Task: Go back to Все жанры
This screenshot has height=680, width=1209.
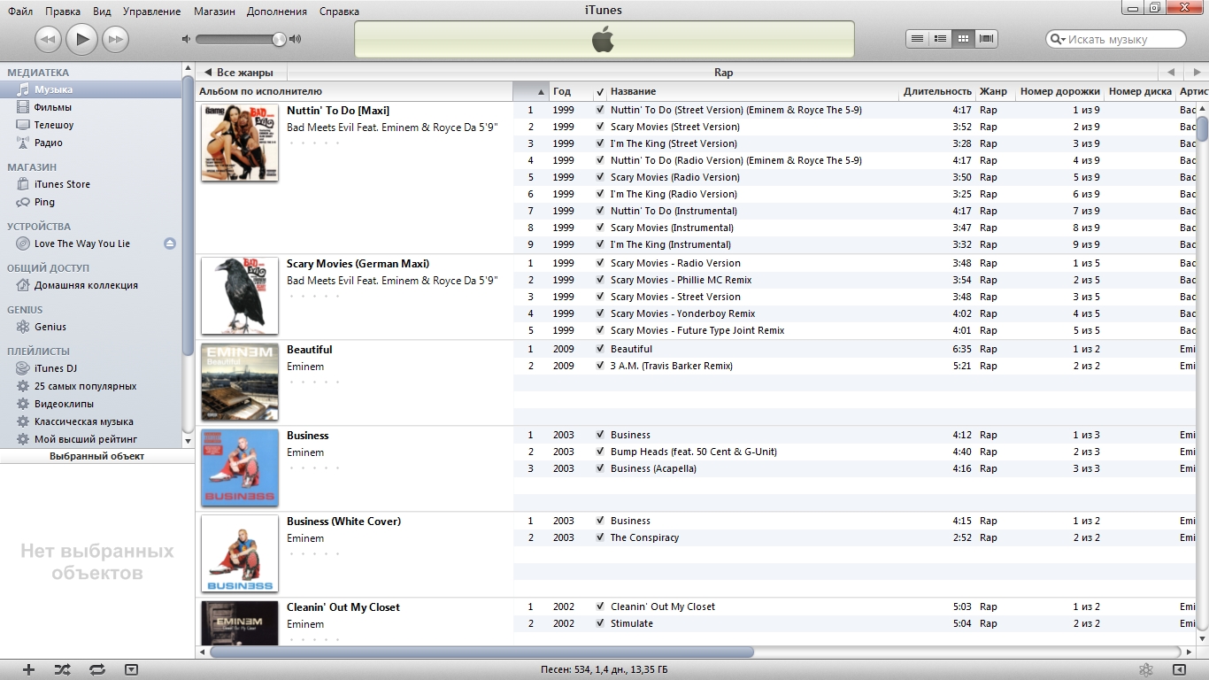Action: 239,73
